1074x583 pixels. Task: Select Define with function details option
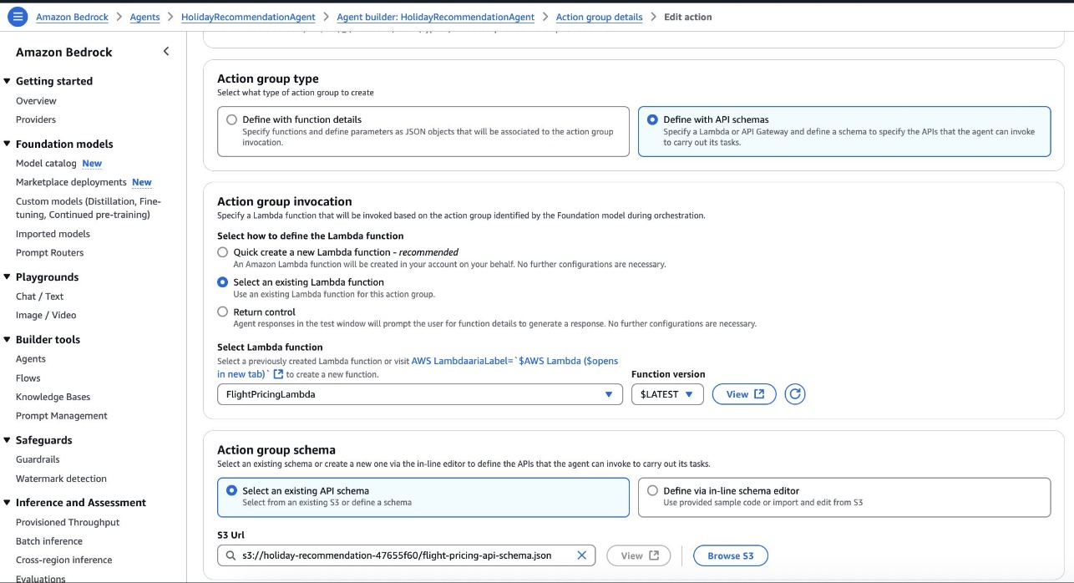coord(423,131)
